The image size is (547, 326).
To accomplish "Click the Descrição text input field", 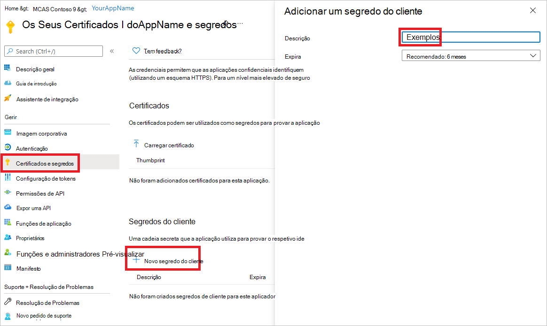I will 470,38.
